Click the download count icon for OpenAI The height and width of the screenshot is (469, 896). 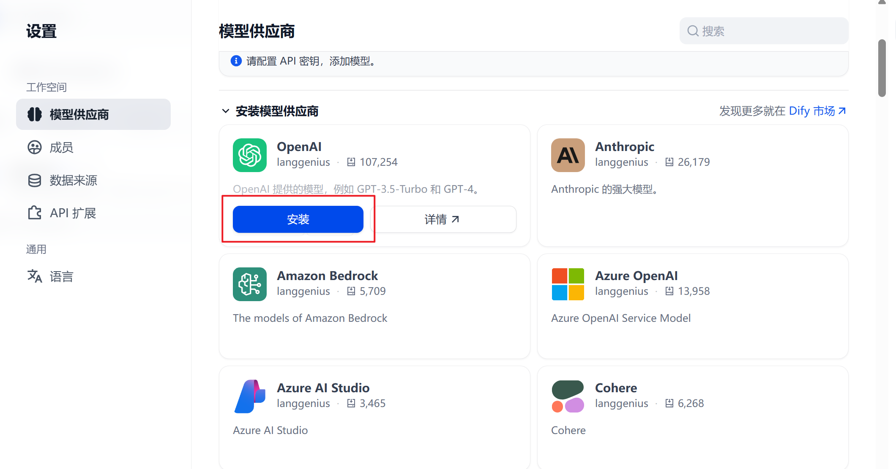tap(351, 162)
